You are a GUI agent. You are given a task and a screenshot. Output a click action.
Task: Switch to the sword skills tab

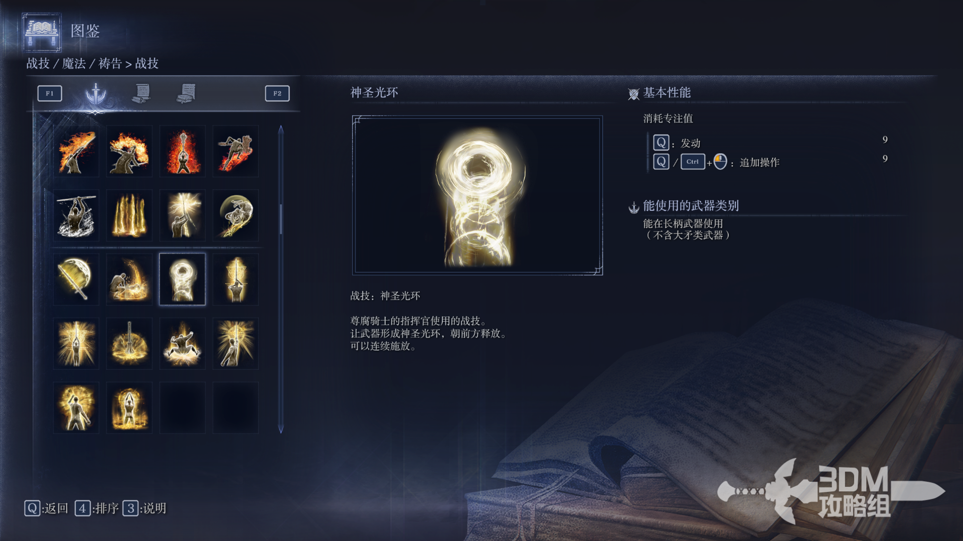pyautogui.click(x=95, y=94)
